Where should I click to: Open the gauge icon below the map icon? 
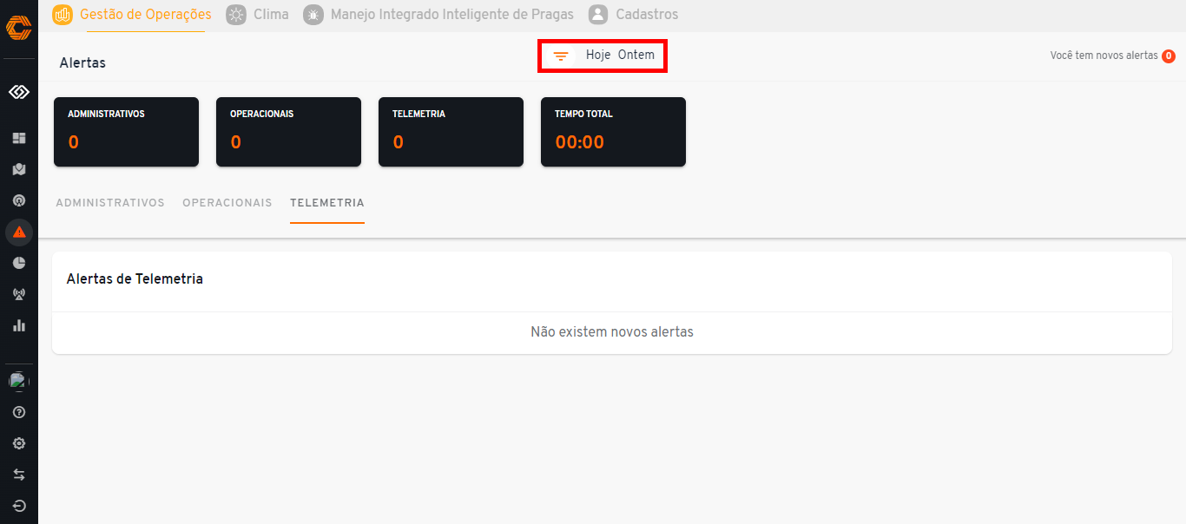(x=19, y=200)
